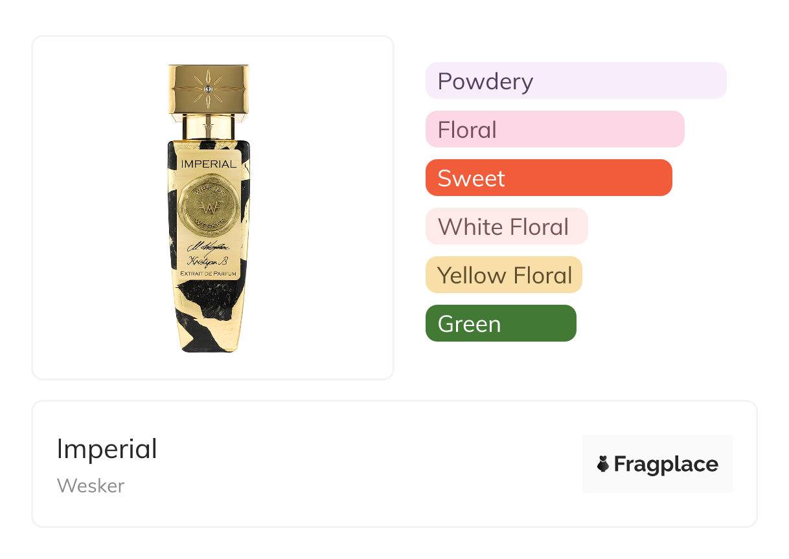Screen dimensions: 789x559
Task: Choose the orange Sweet accord bar
Action: (548, 178)
